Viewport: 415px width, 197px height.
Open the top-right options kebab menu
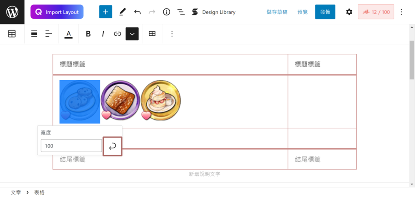click(x=401, y=12)
